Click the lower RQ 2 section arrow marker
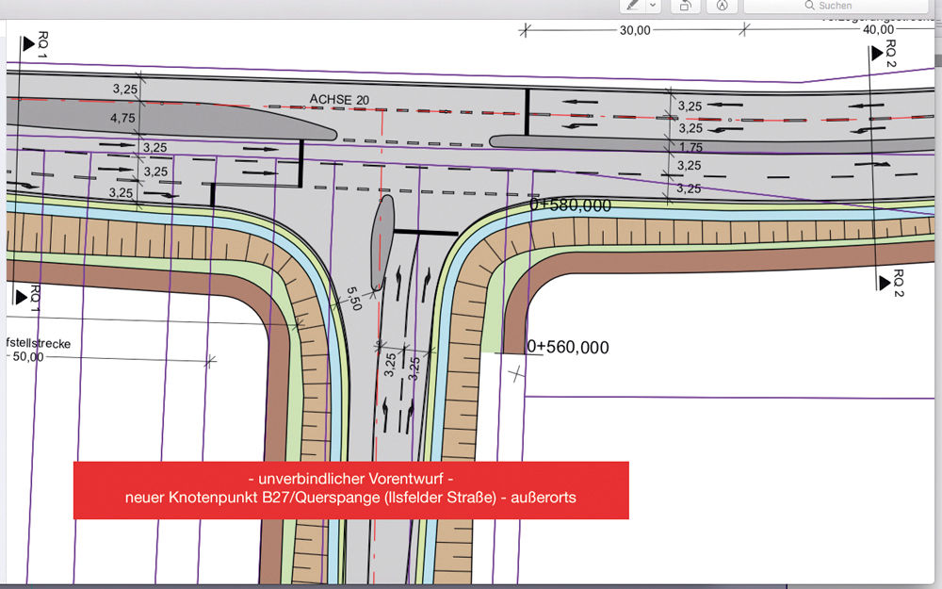The width and height of the screenshot is (942, 589). point(885,282)
